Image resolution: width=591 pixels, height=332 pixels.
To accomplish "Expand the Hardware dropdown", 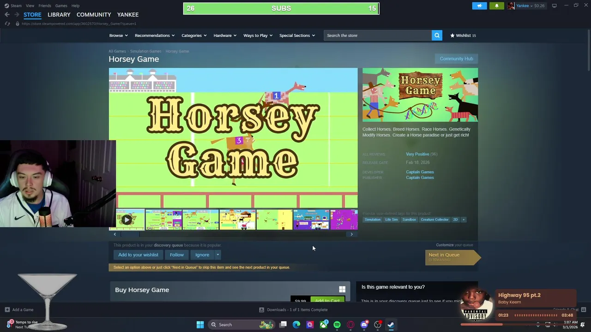I will coord(225,36).
